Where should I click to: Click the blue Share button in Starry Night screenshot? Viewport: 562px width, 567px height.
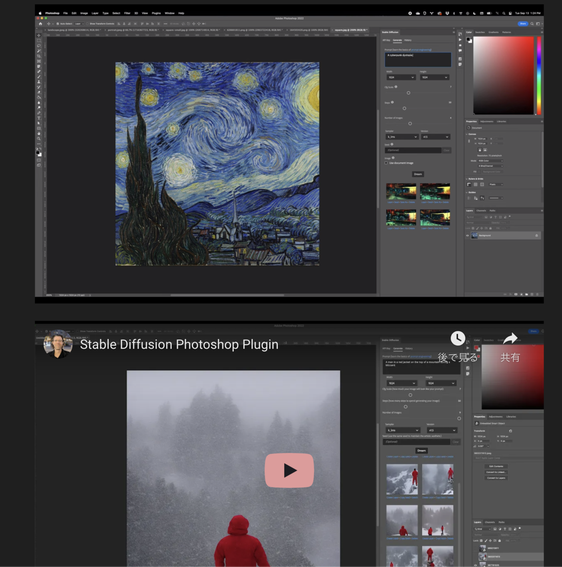click(x=523, y=24)
